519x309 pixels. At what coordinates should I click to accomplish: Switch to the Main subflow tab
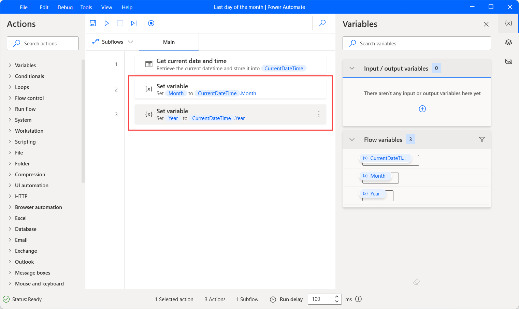click(169, 42)
